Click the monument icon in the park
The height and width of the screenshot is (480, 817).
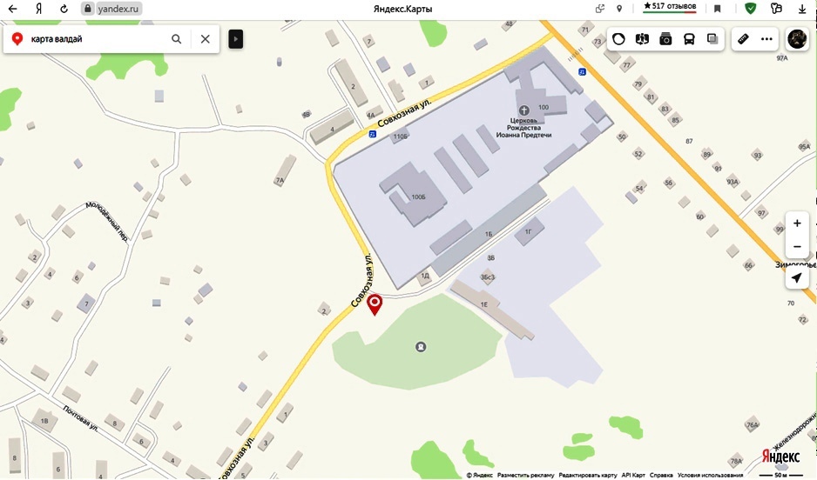(x=421, y=347)
